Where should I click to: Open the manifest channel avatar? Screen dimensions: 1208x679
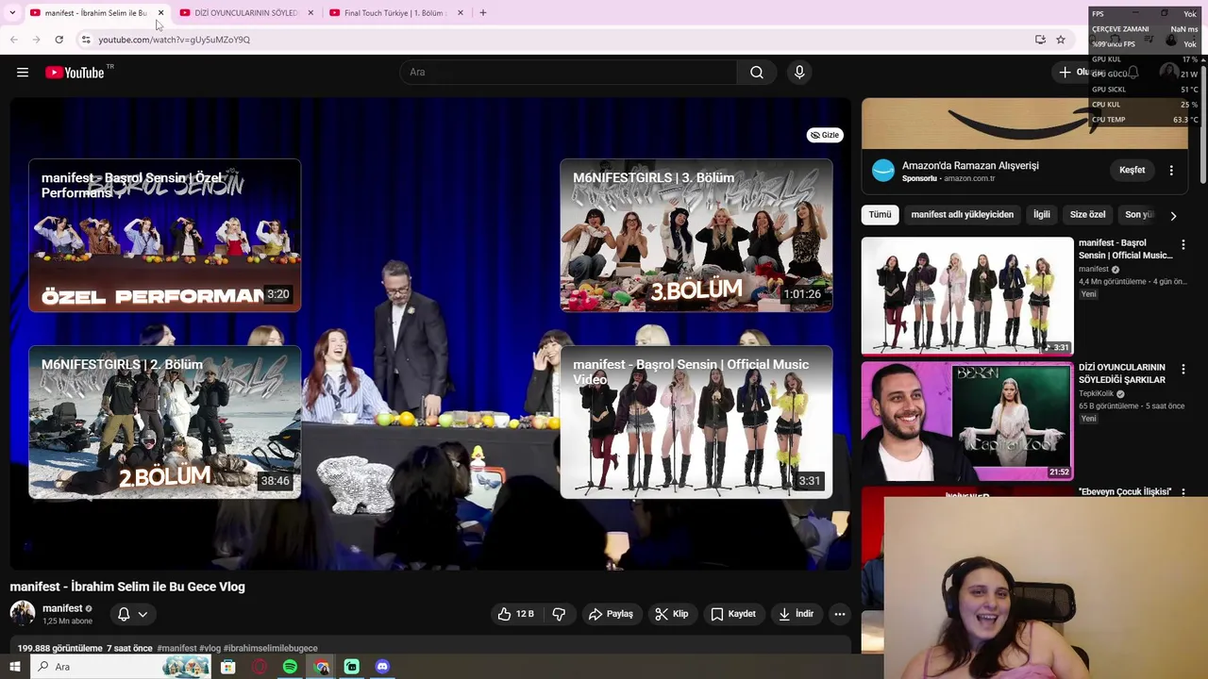(23, 614)
